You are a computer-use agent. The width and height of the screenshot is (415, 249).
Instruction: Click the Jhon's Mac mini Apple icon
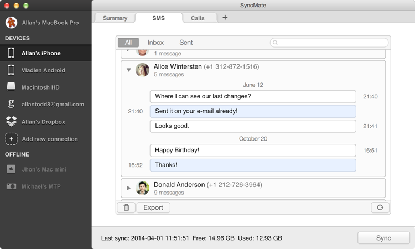pos(11,169)
